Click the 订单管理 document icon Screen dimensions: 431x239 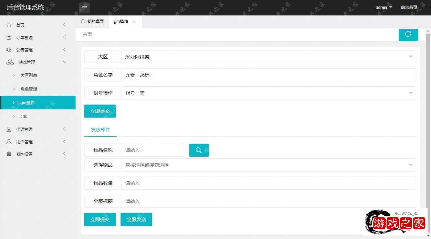[x=9, y=37]
